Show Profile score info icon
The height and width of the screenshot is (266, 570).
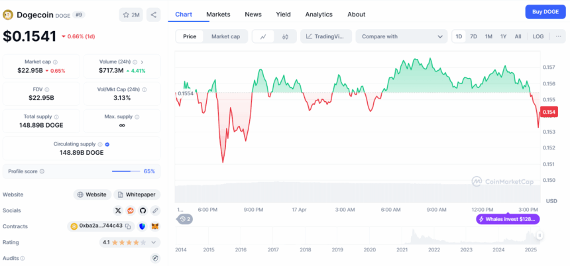[x=42, y=171]
